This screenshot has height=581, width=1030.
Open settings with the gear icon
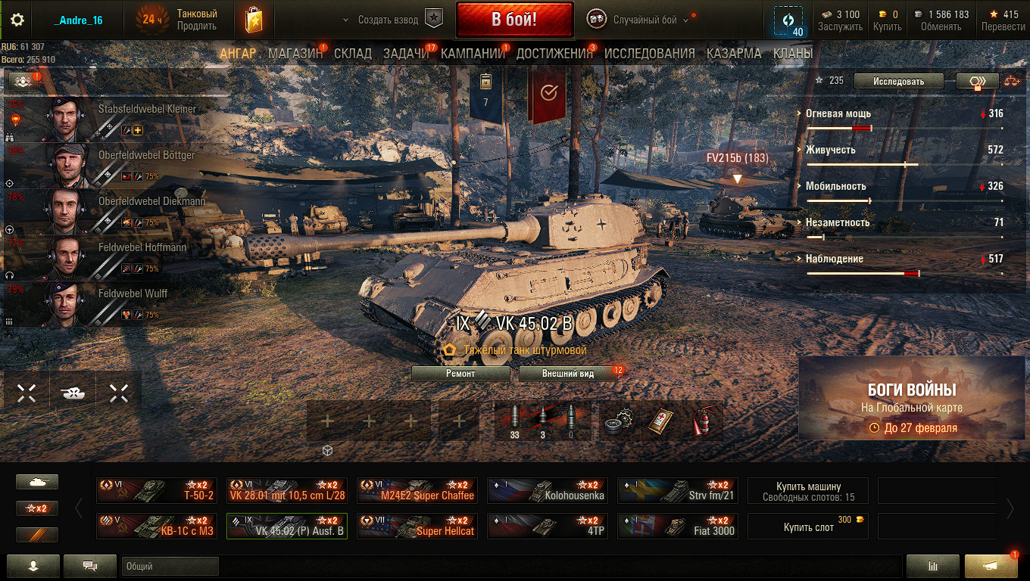pyautogui.click(x=17, y=20)
